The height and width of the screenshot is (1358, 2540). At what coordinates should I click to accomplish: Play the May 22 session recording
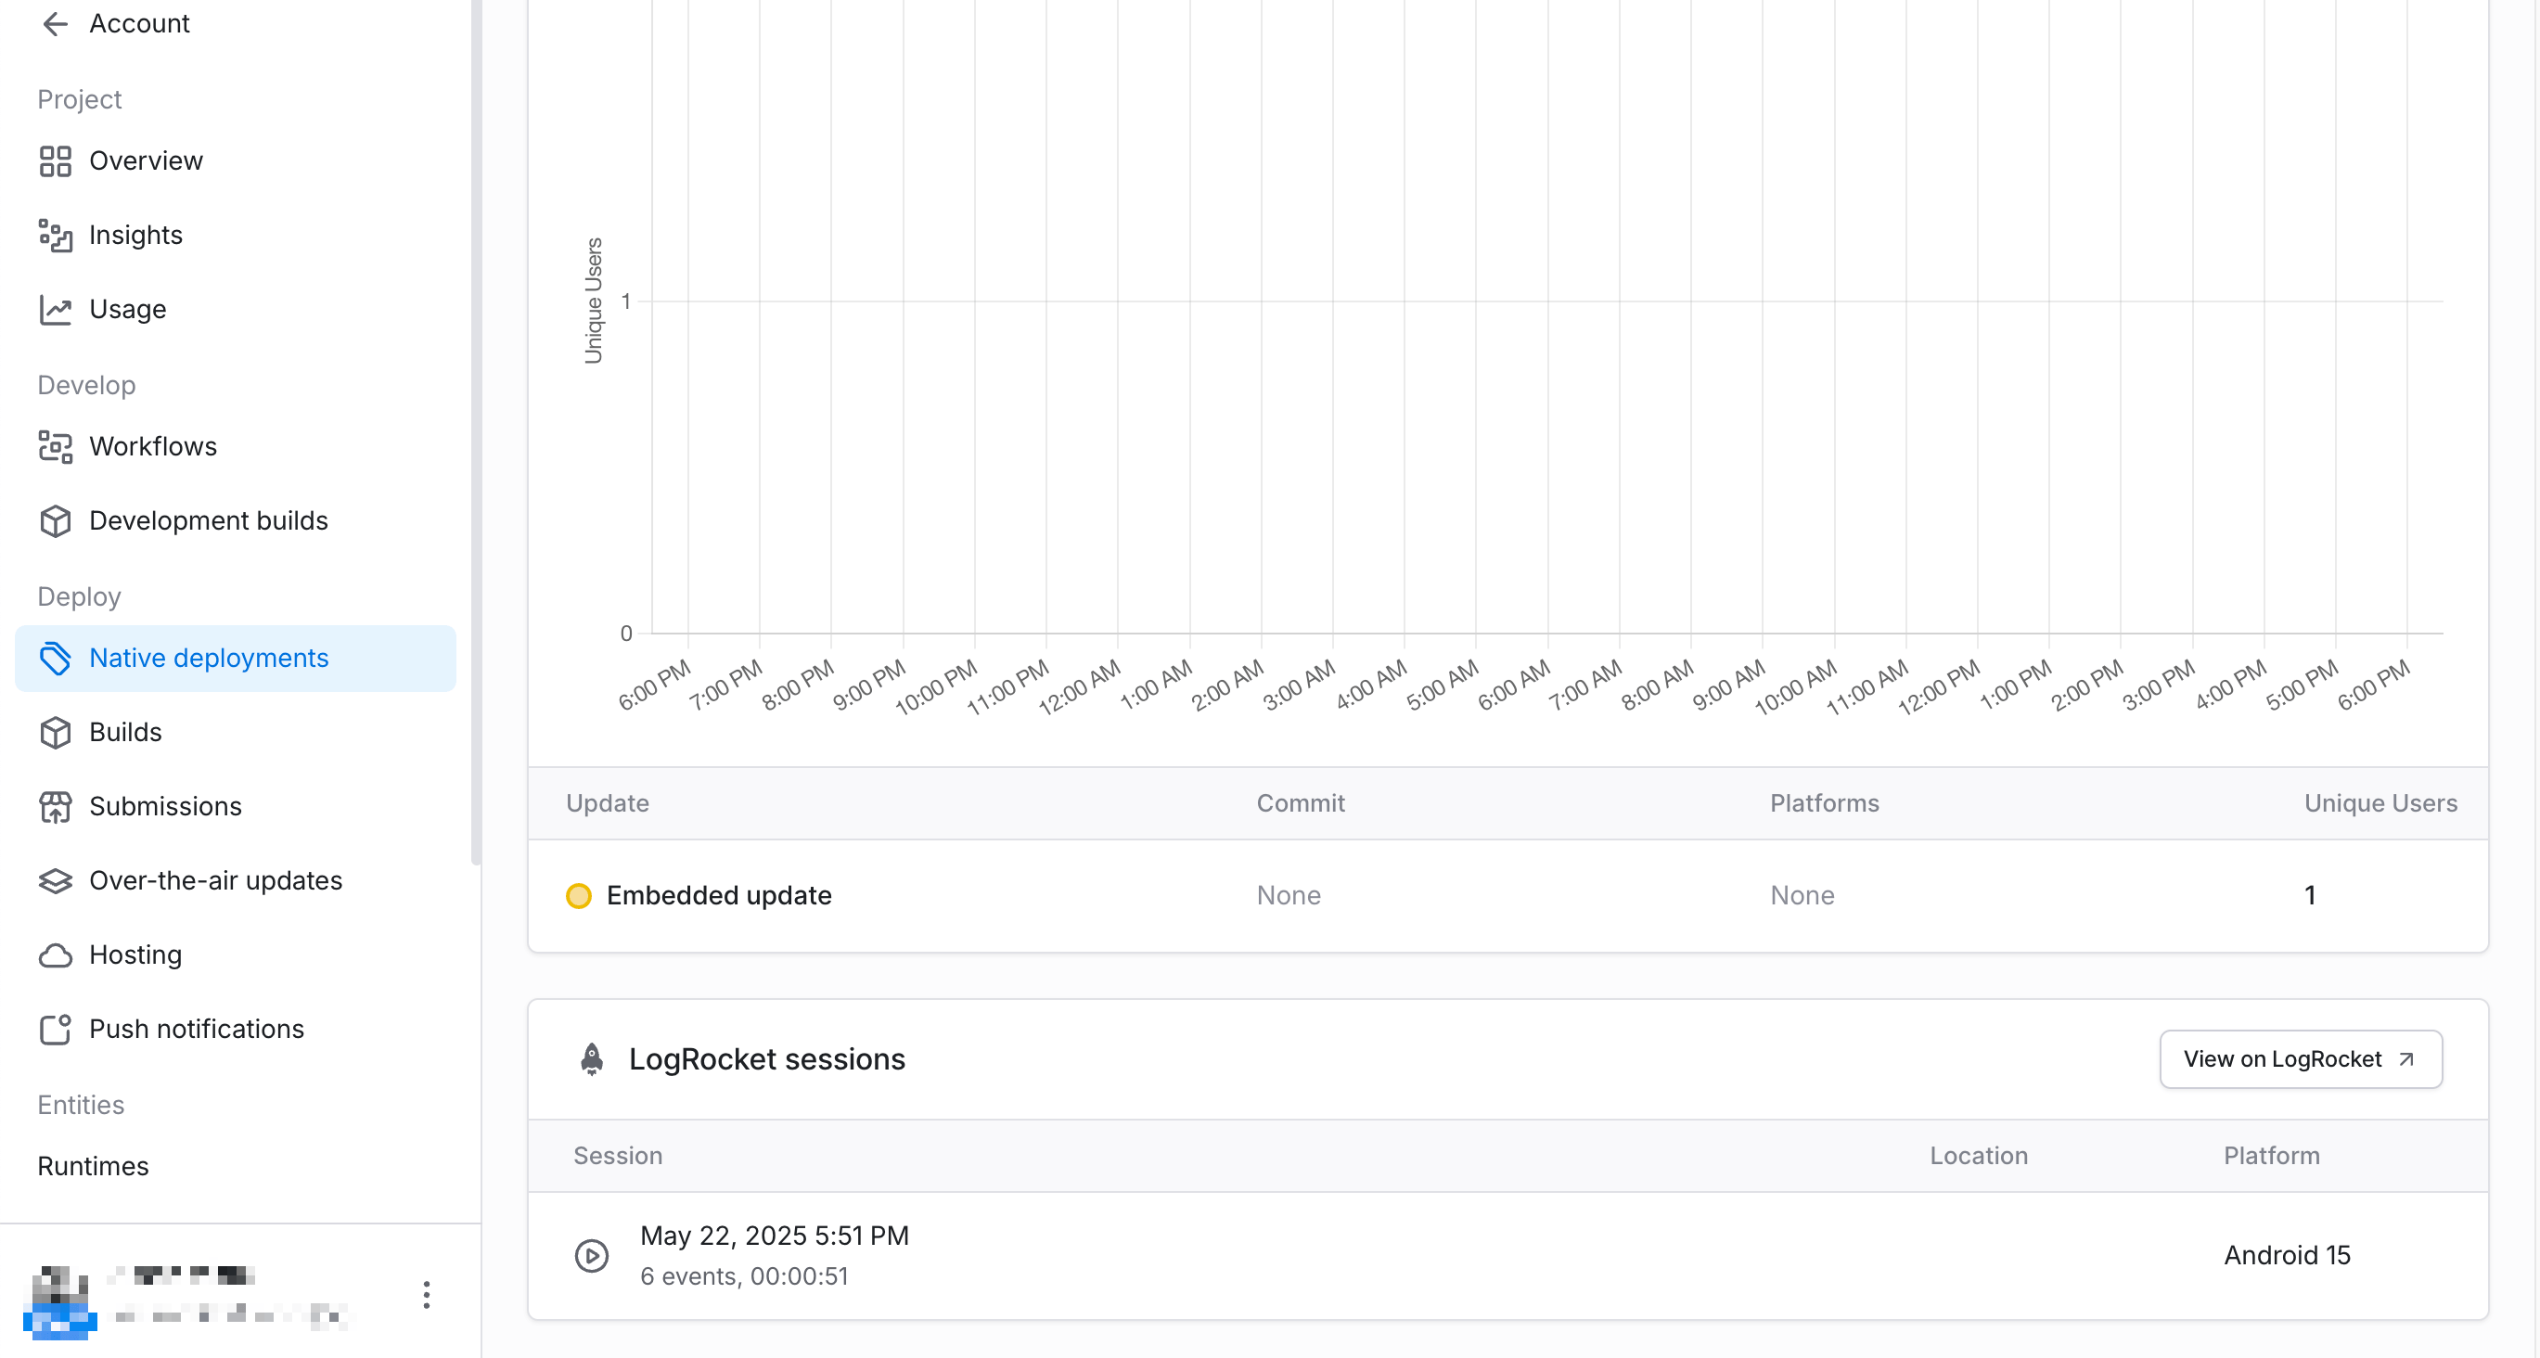coord(592,1255)
